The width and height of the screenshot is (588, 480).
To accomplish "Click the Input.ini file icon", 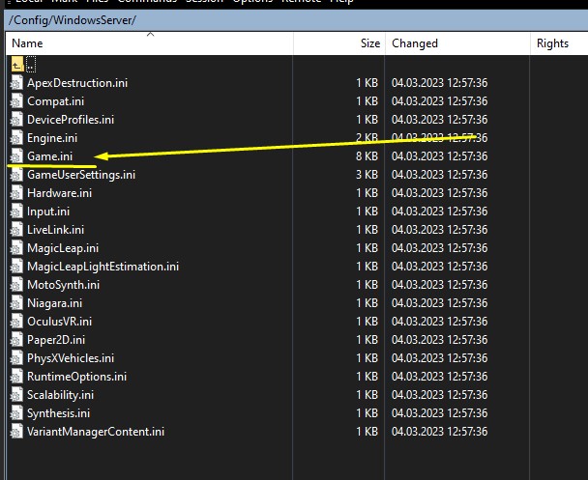I will click(15, 212).
